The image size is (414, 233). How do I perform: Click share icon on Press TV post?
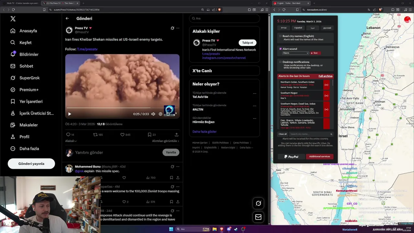point(177,135)
